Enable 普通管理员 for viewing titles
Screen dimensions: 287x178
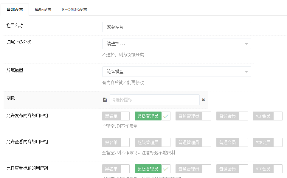tap(193, 169)
